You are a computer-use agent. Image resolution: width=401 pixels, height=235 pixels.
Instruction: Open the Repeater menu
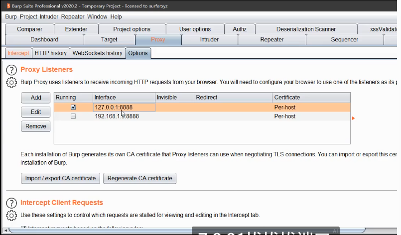pyautogui.click(x=73, y=16)
